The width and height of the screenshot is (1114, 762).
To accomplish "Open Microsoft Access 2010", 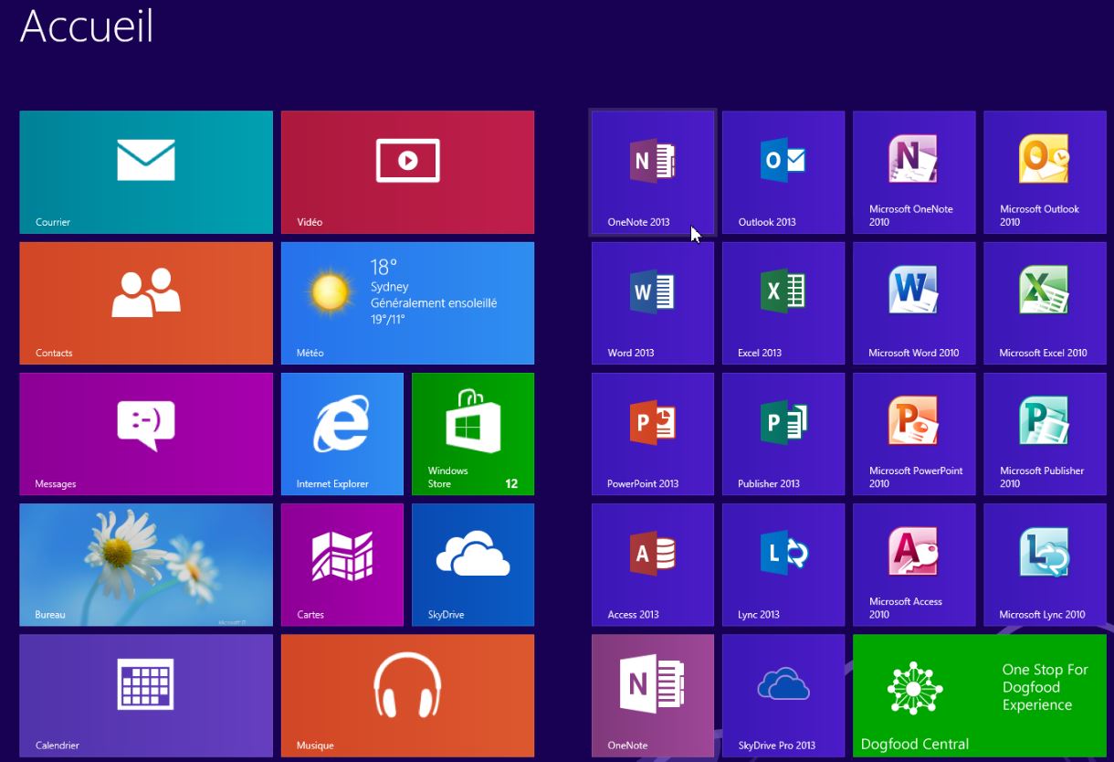I will tap(913, 565).
